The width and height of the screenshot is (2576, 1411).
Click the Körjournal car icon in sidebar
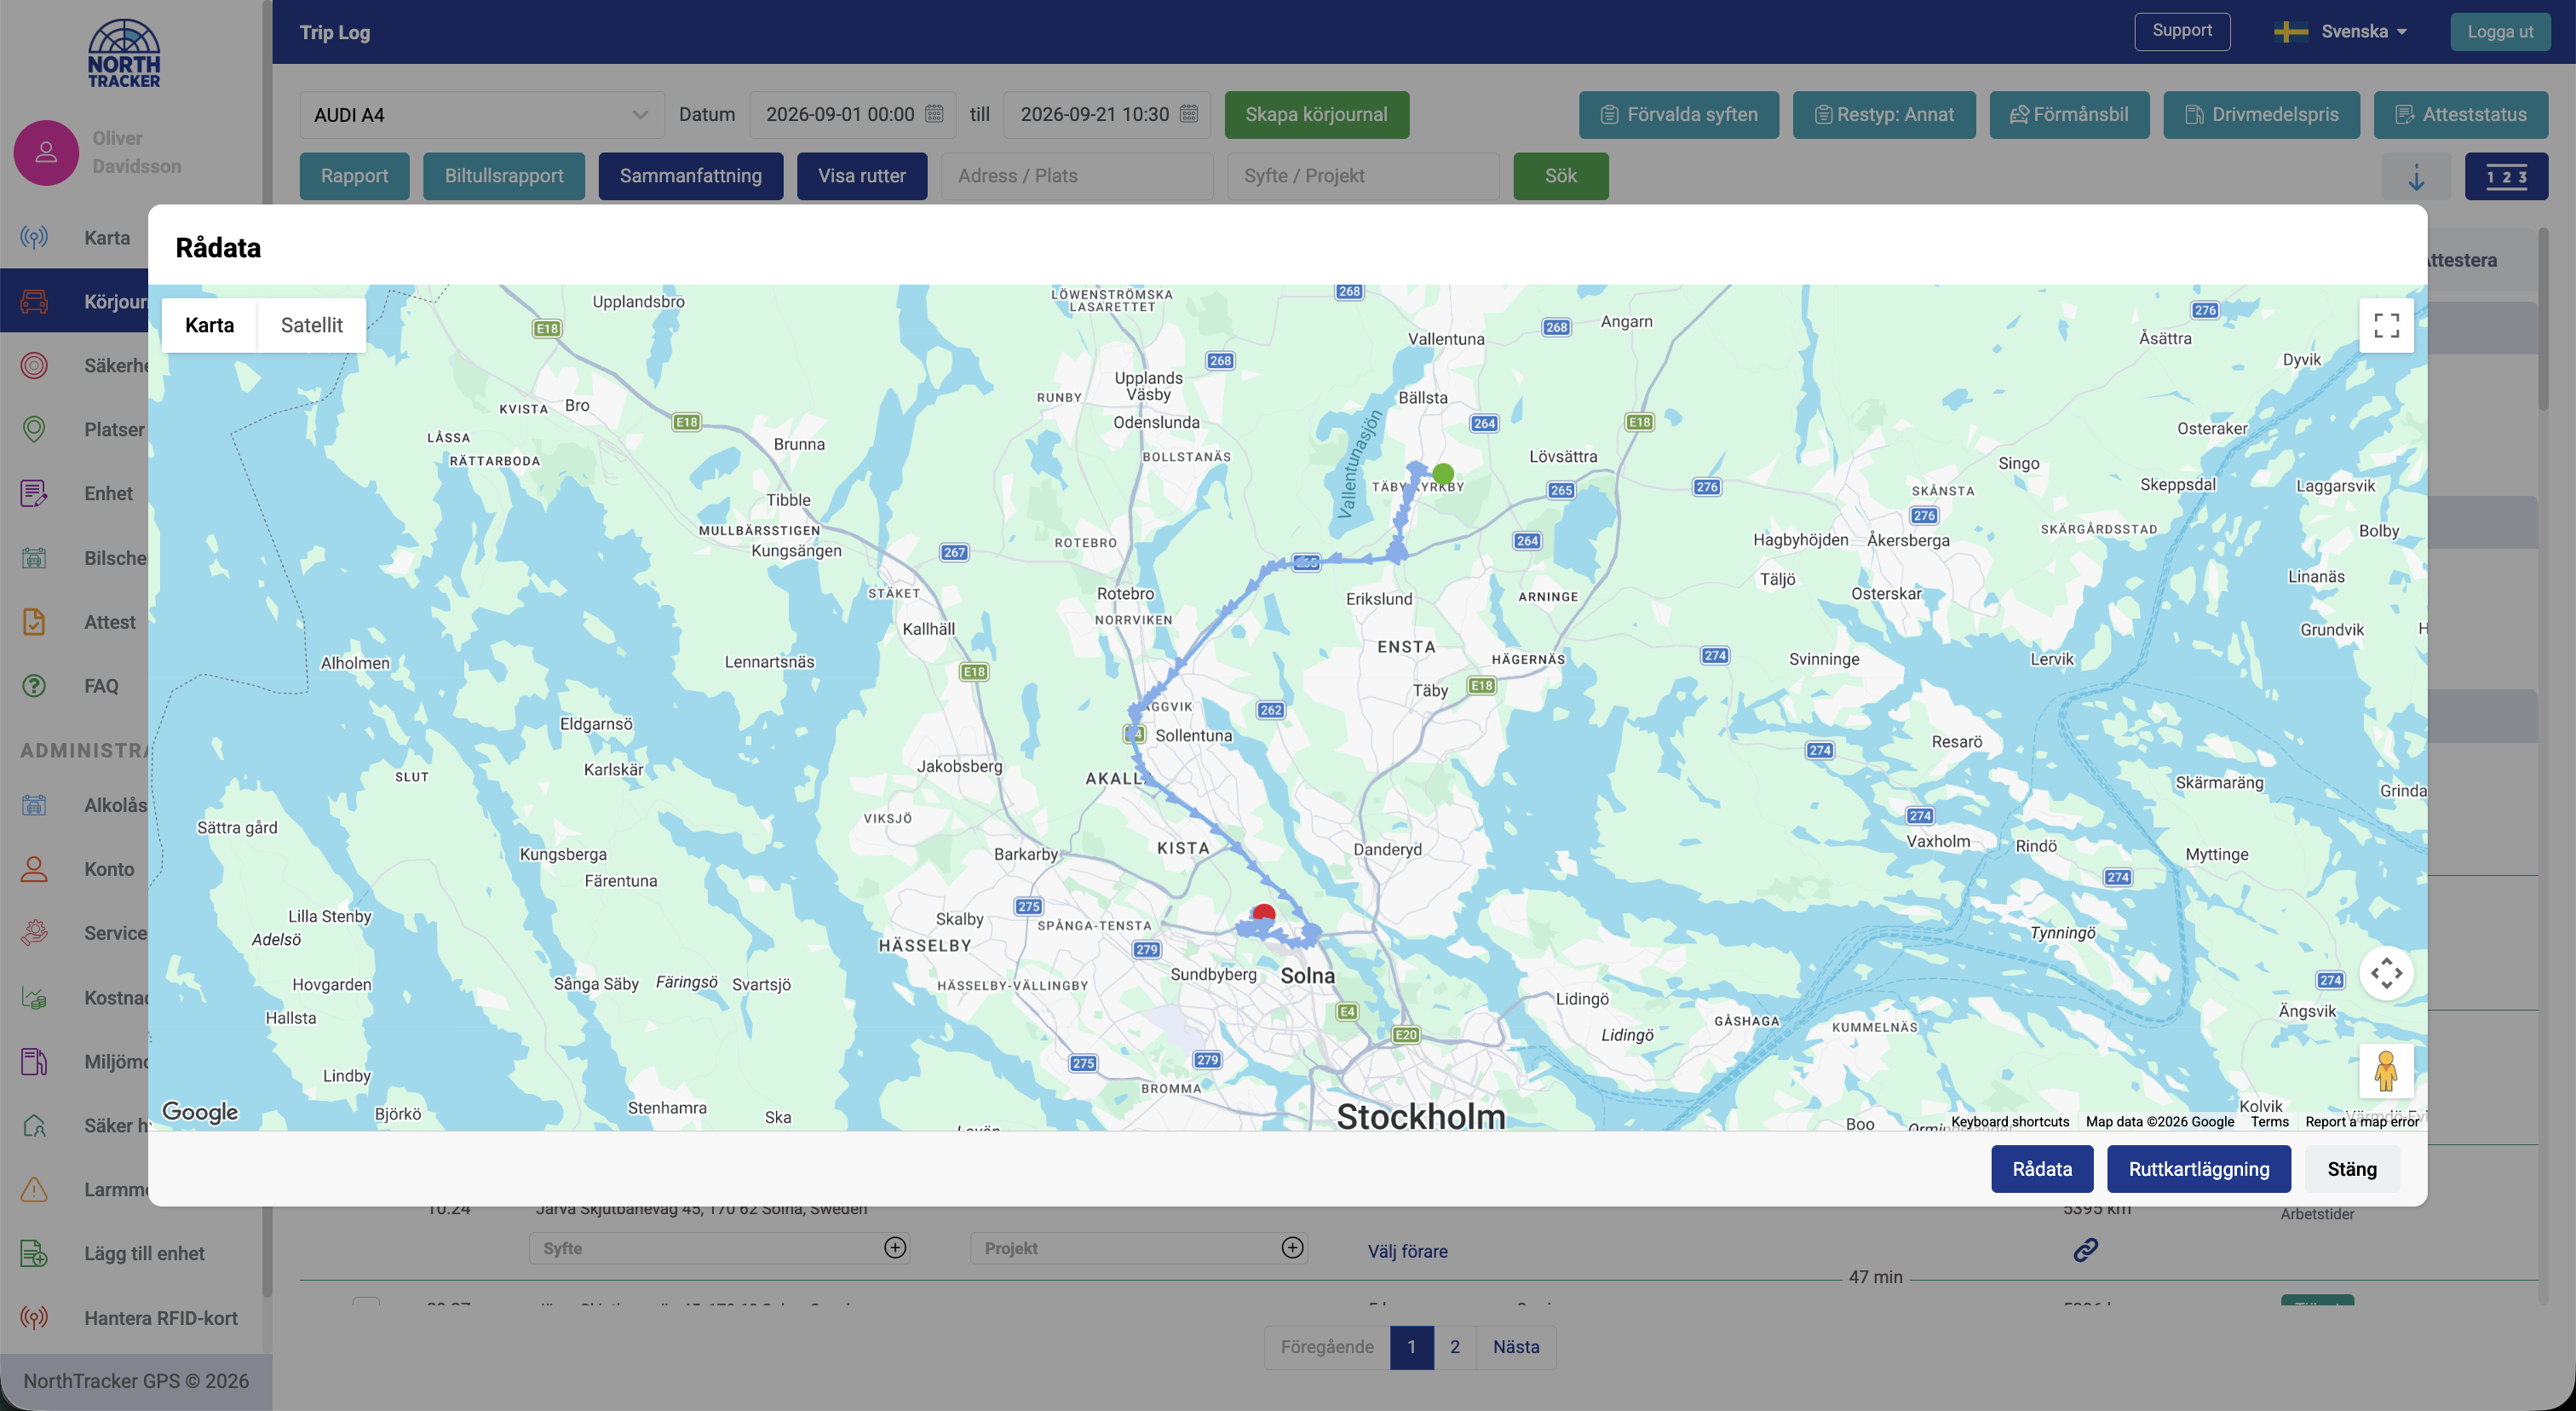coord(34,301)
